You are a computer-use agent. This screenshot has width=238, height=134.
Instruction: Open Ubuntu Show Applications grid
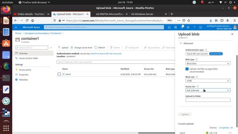pyautogui.click(x=6, y=128)
